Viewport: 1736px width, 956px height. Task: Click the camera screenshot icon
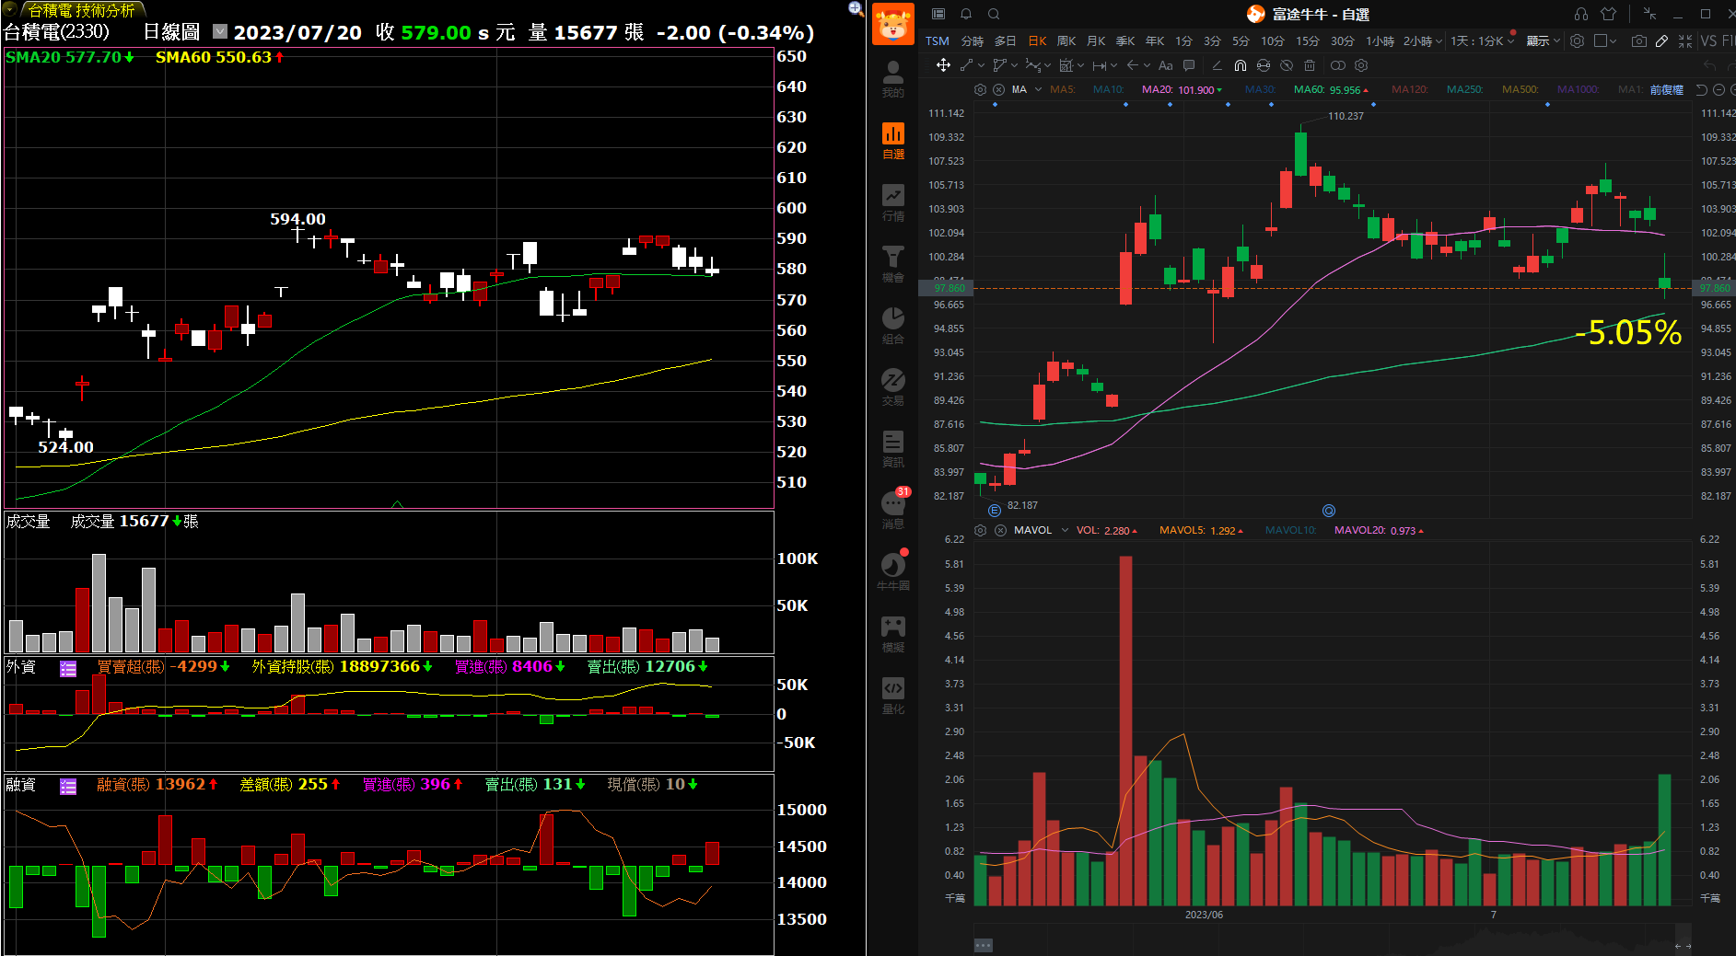tap(1638, 41)
